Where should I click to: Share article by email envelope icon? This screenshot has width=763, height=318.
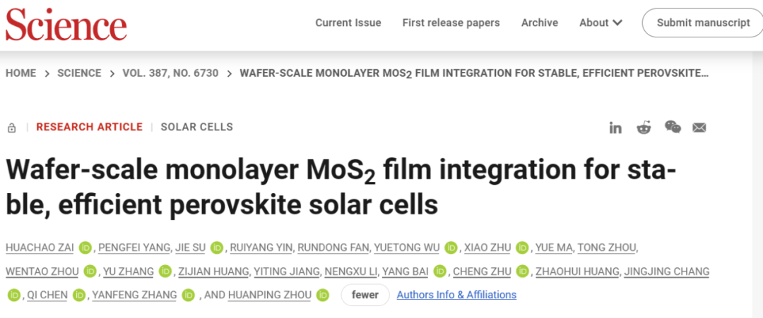(x=699, y=128)
